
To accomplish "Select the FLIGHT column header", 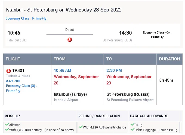I will click(x=27, y=59).
